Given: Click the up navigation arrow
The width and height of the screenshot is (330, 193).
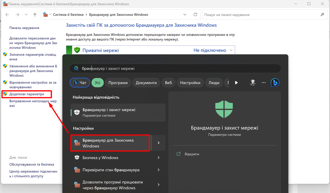Looking at the screenshot, I should [35, 14].
